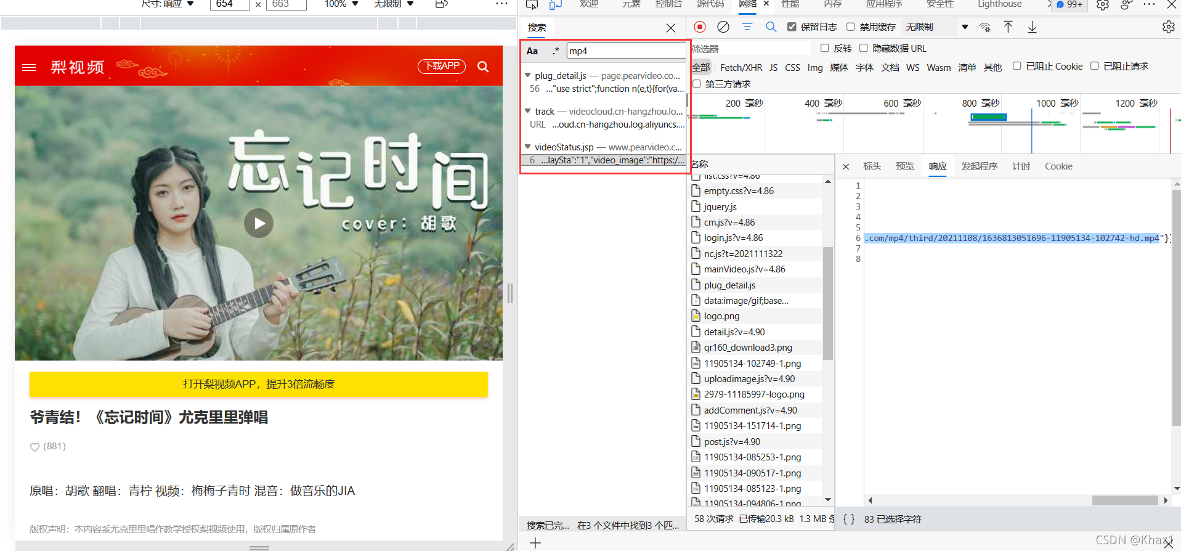1181x551 pixels.
Task: Click the magnifier search icon in Network toolbar
Action: pyautogui.click(x=771, y=27)
